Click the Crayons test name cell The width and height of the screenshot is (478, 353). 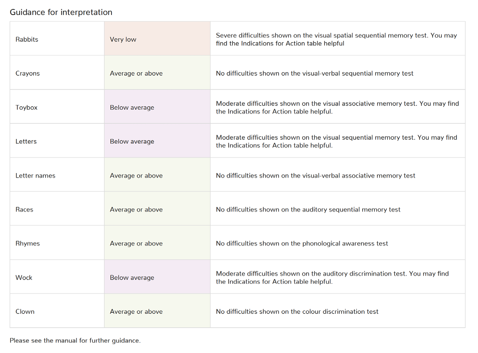pos(57,72)
